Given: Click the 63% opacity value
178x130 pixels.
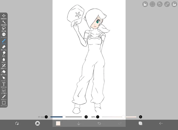Looking at the screenshot, I should [x=93, y=117].
